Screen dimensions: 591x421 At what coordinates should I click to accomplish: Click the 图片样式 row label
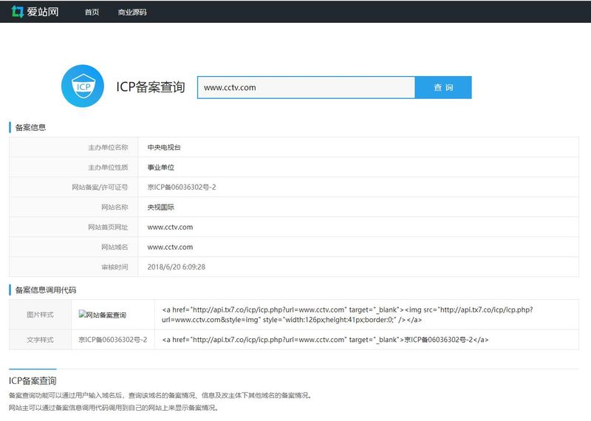click(x=40, y=315)
